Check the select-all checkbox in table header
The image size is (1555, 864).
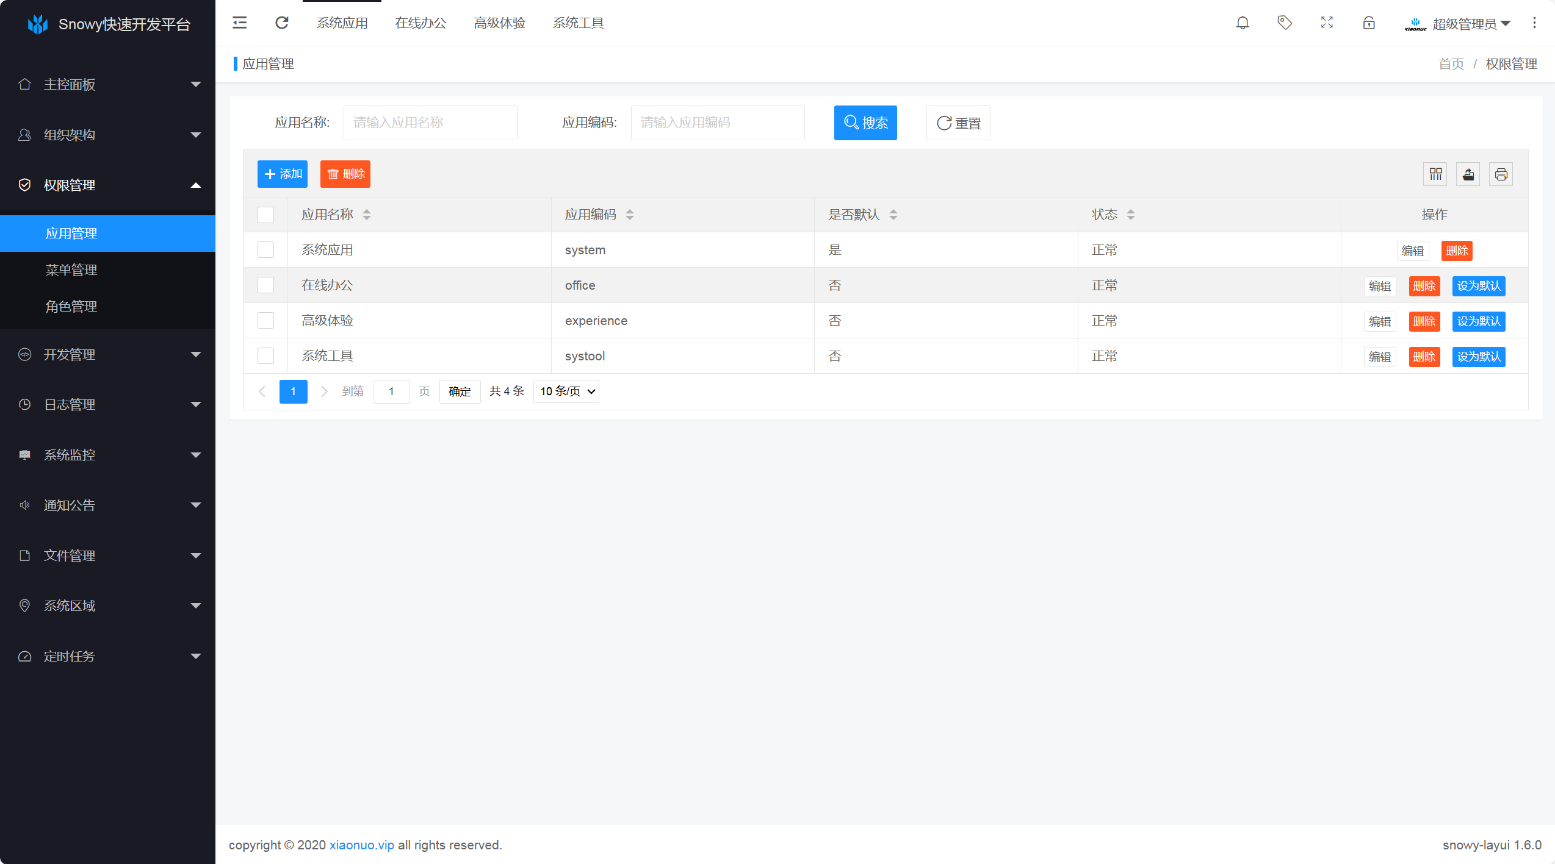[265, 215]
